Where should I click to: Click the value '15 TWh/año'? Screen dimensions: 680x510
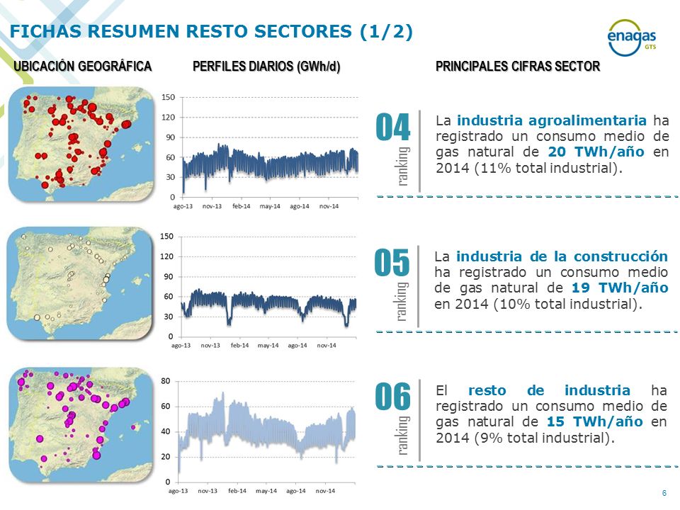point(594,421)
